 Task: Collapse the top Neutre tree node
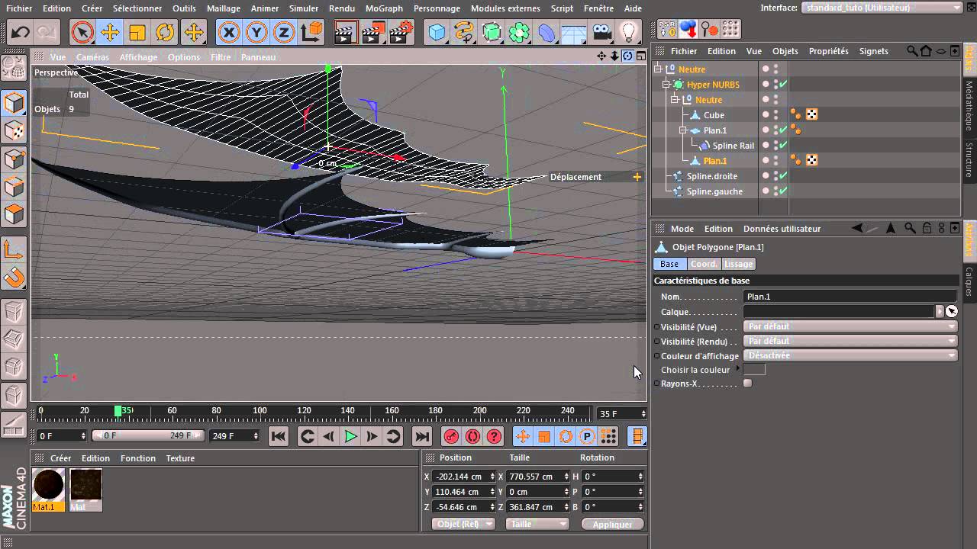click(x=658, y=69)
